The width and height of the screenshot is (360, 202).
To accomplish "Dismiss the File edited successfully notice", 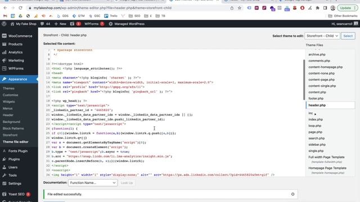I will click(x=292, y=194).
